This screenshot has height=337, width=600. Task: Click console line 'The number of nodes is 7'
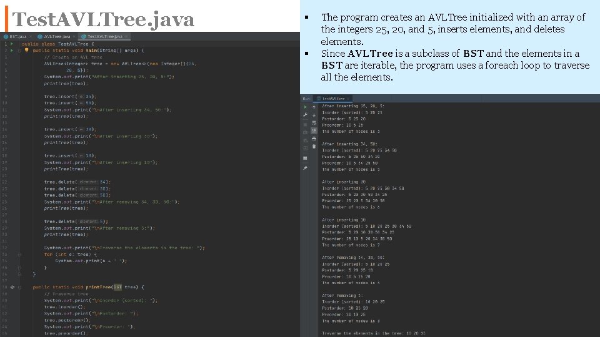click(x=351, y=245)
